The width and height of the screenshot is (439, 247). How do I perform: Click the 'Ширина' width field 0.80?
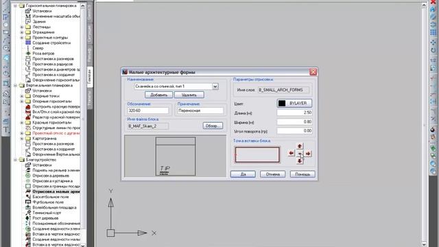click(x=294, y=122)
